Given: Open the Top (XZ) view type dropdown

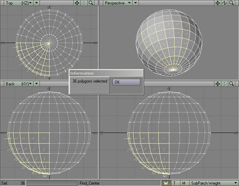Looking at the screenshot, I should click(x=19, y=3).
